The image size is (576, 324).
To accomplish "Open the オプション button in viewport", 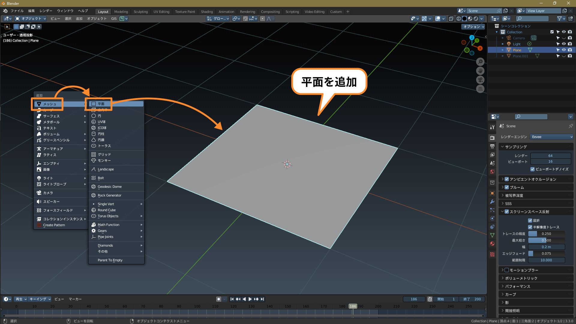I will (x=473, y=27).
